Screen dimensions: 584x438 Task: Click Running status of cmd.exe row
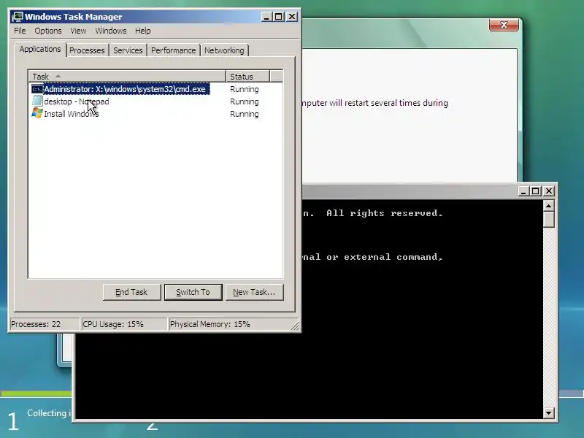[245, 89]
